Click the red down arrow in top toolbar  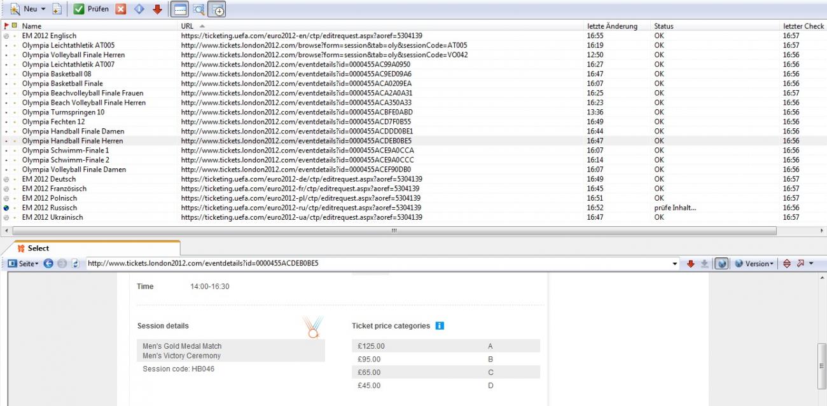(157, 10)
